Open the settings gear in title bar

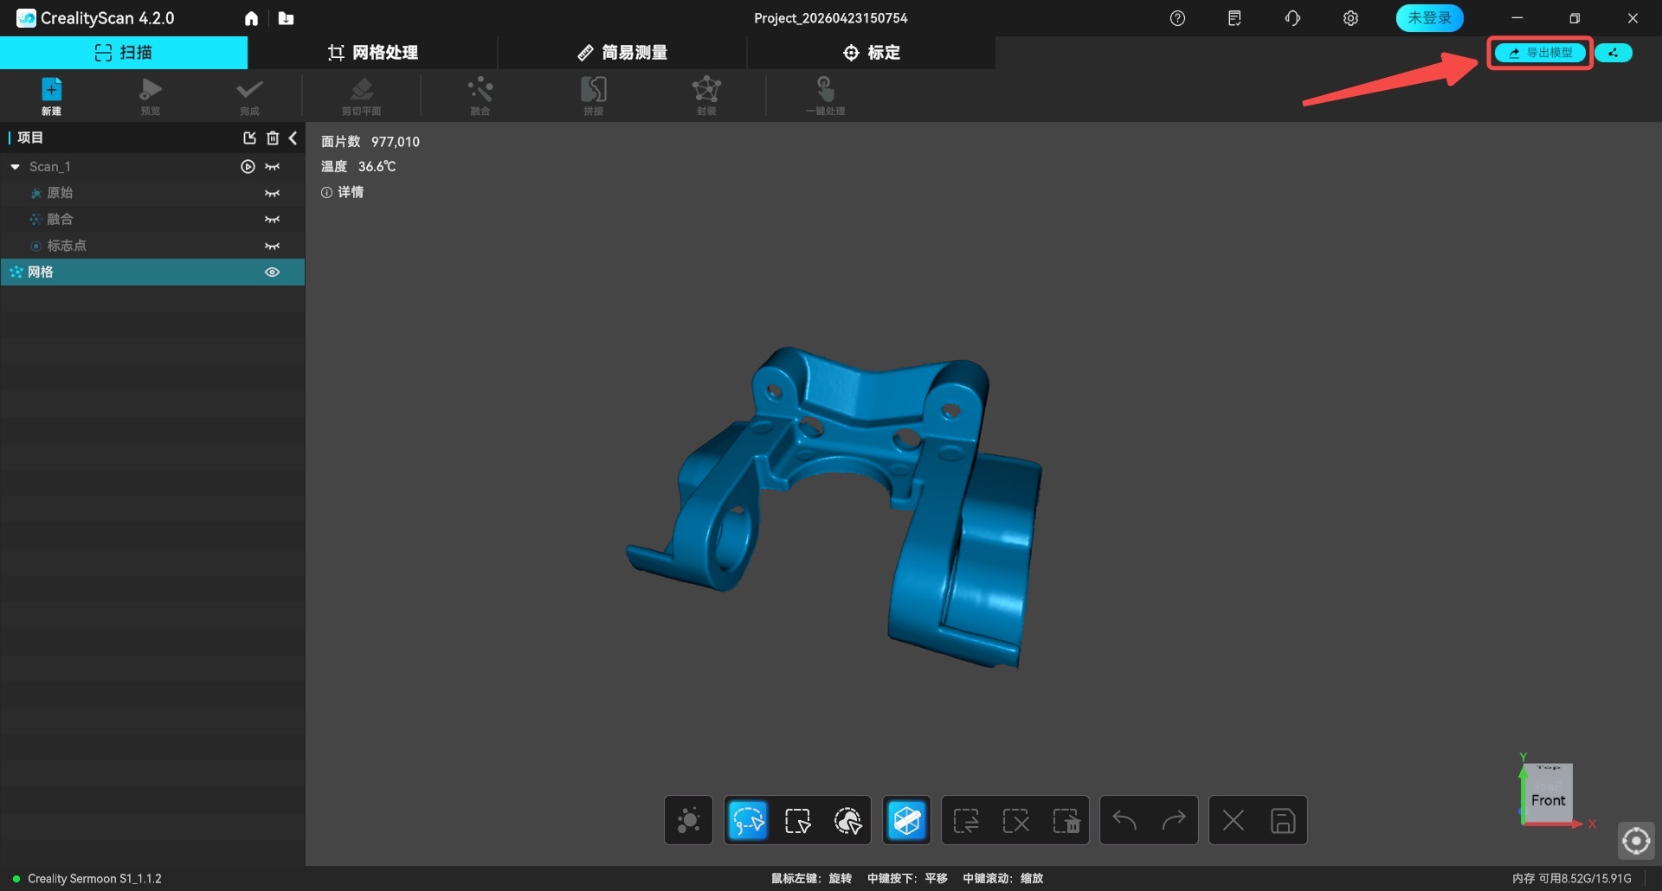click(x=1350, y=17)
